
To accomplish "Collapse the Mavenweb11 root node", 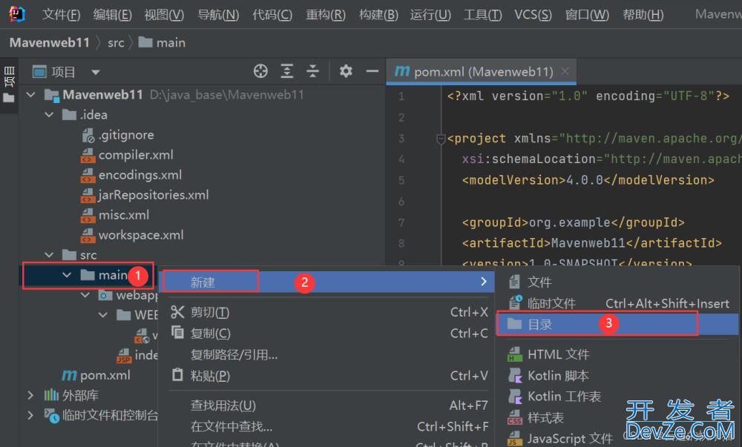I will click(x=31, y=94).
